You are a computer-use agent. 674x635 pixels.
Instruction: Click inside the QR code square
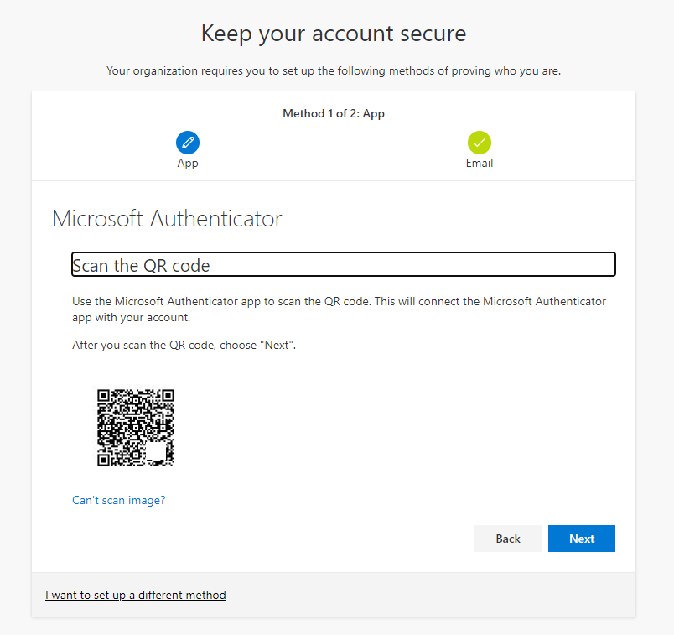(x=135, y=427)
